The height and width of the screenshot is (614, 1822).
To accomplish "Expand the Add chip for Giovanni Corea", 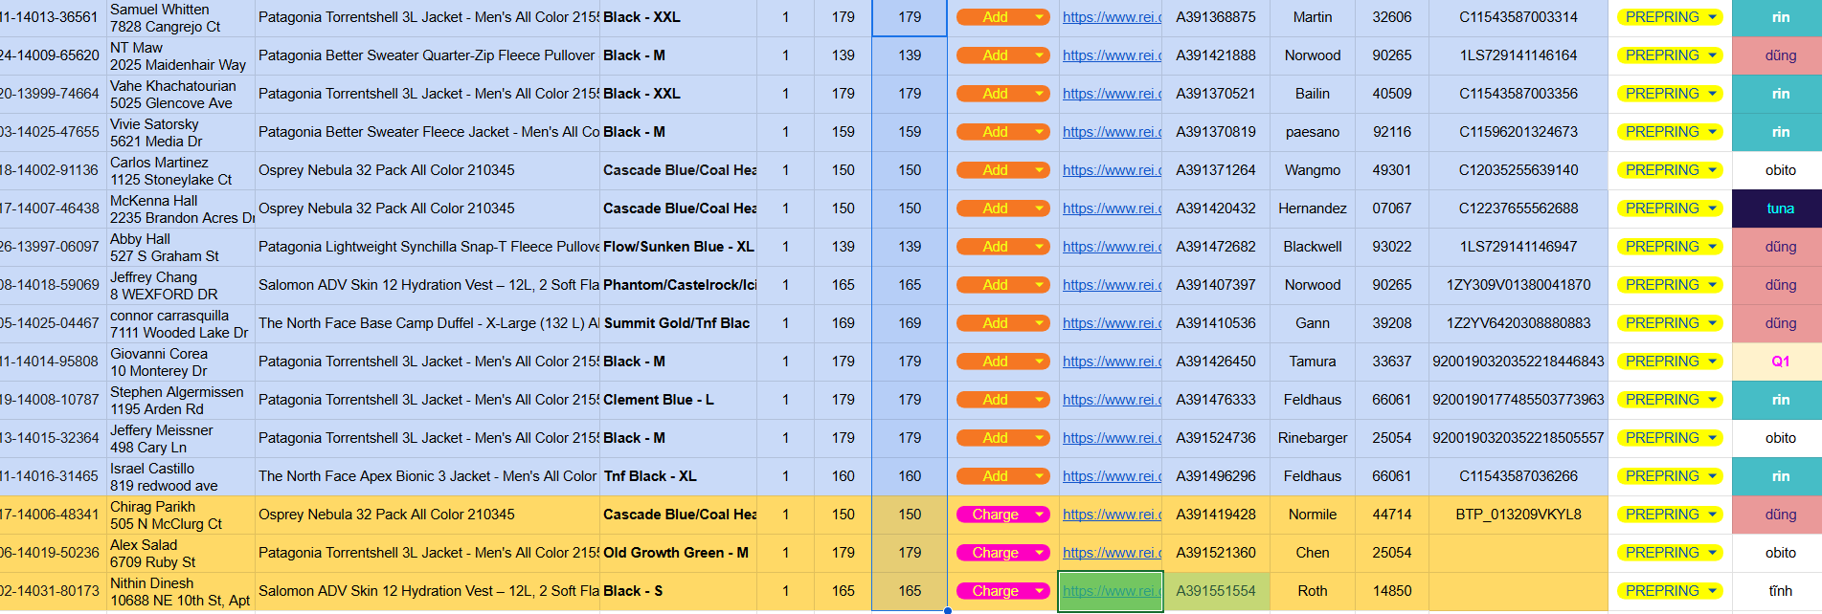I will click(x=1002, y=362).
